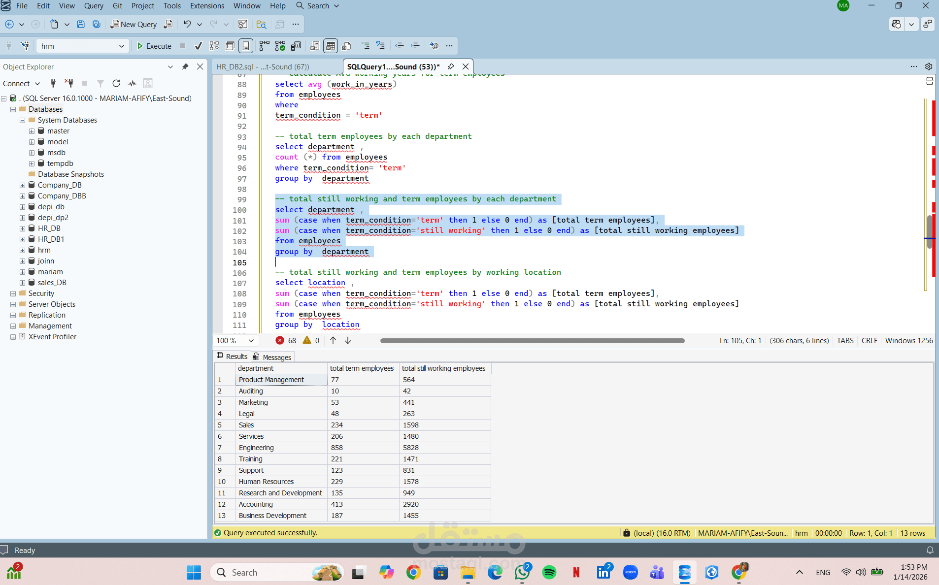Click Increase Indent icon in toolbar
The image size is (939, 585).
tap(415, 46)
